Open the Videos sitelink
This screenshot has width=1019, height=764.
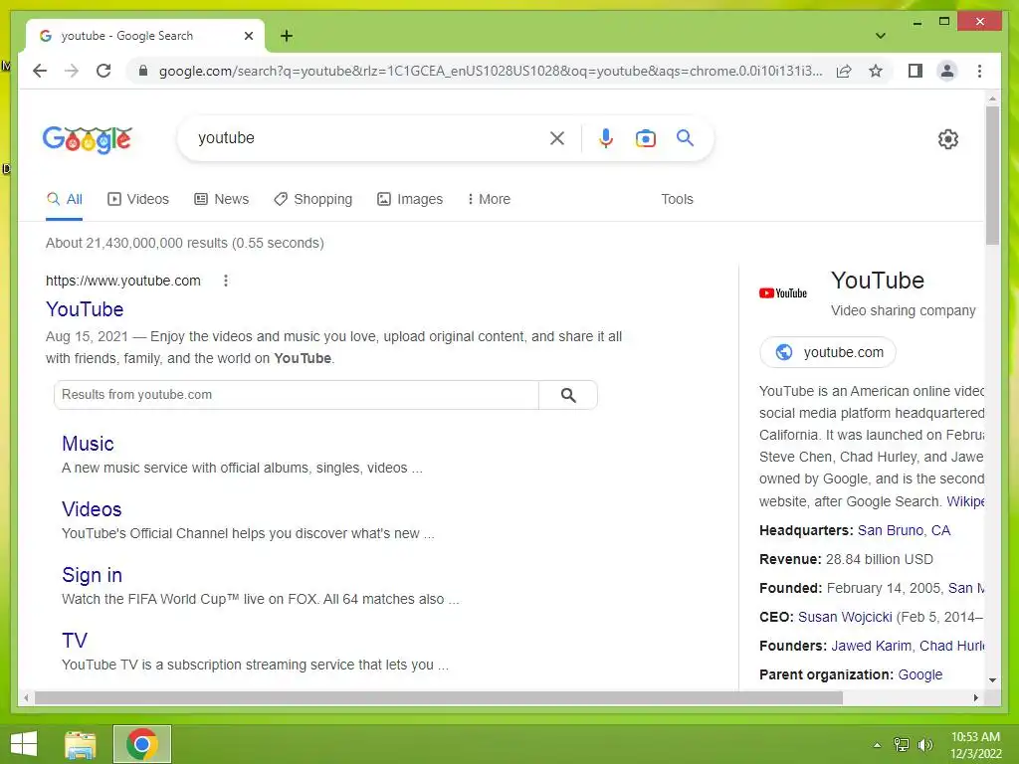click(x=92, y=509)
